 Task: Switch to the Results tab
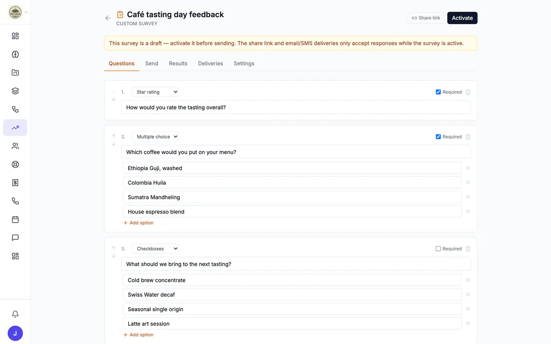pos(178,64)
